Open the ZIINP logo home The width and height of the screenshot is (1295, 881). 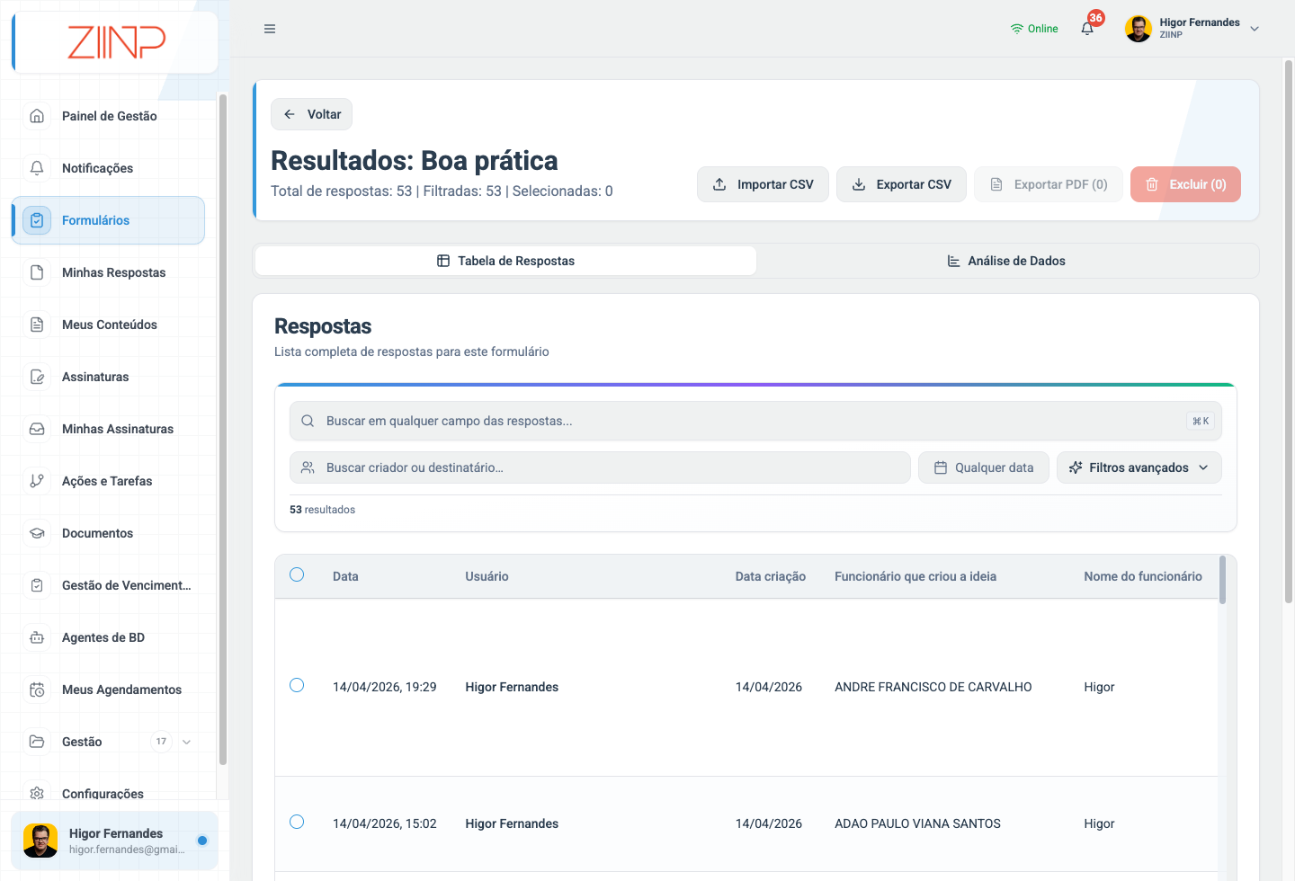coord(116,42)
